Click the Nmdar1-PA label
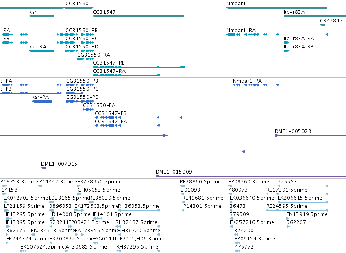 tap(247, 81)
